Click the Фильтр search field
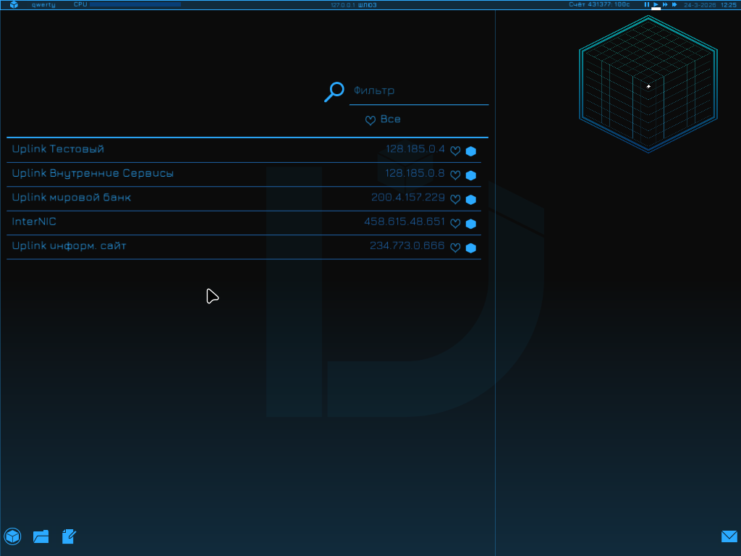Viewport: 741px width, 556px height. 418,91
